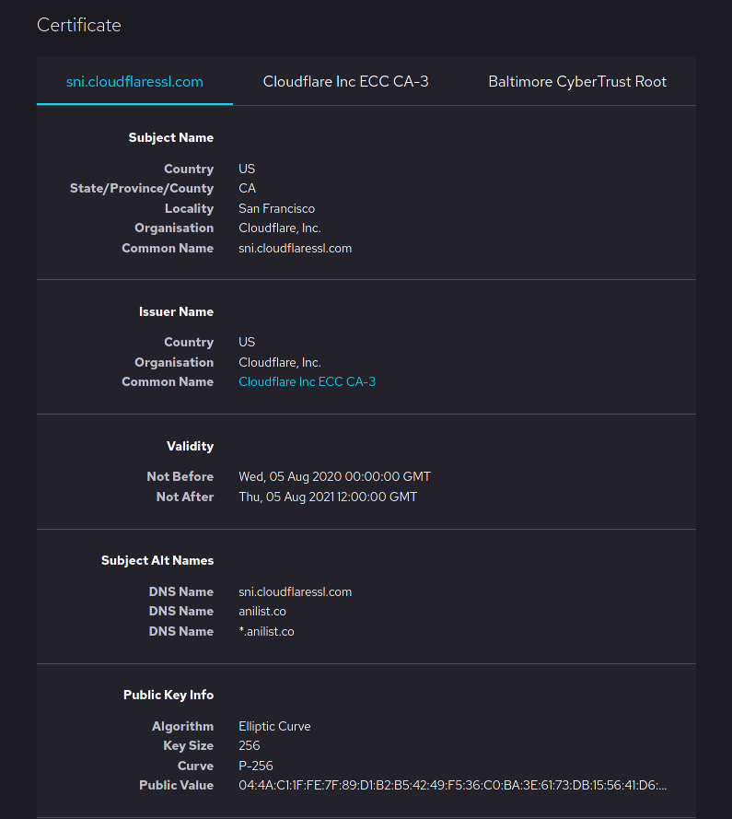
Task: Click the wildcard *.anilist.co DNS name
Action: (266, 631)
